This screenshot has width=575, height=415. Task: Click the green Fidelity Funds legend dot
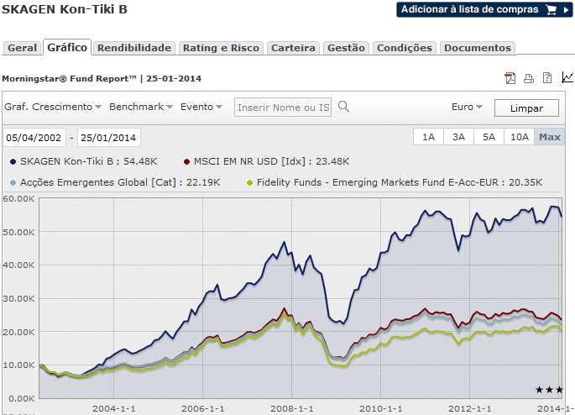[x=250, y=182]
